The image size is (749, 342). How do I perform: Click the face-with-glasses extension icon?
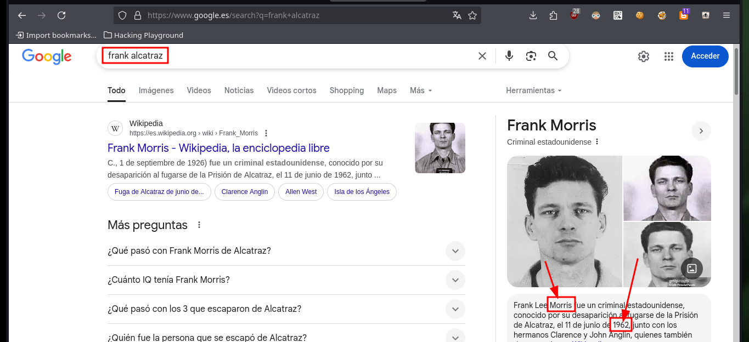coord(596,15)
